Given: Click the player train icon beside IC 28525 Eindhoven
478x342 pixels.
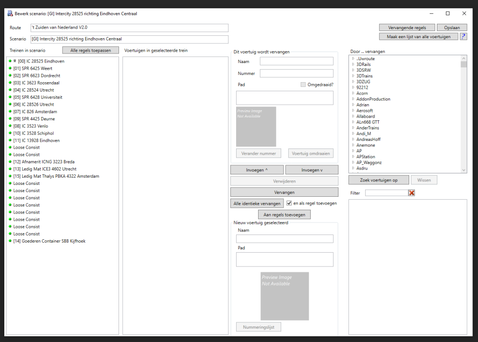Looking at the screenshot, I should 15,61.
